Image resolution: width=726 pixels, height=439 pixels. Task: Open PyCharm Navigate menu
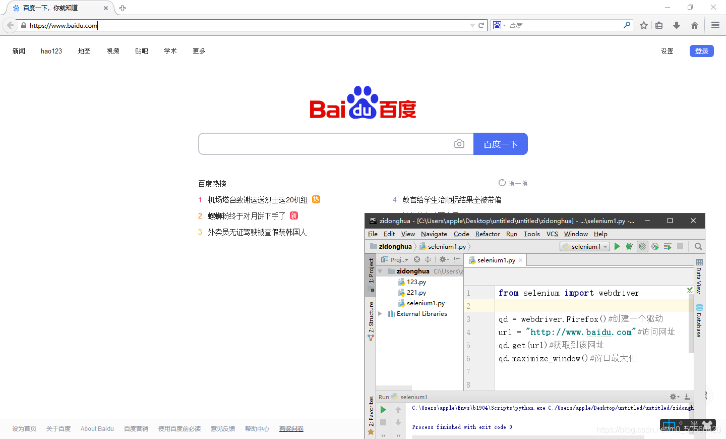tap(434, 234)
